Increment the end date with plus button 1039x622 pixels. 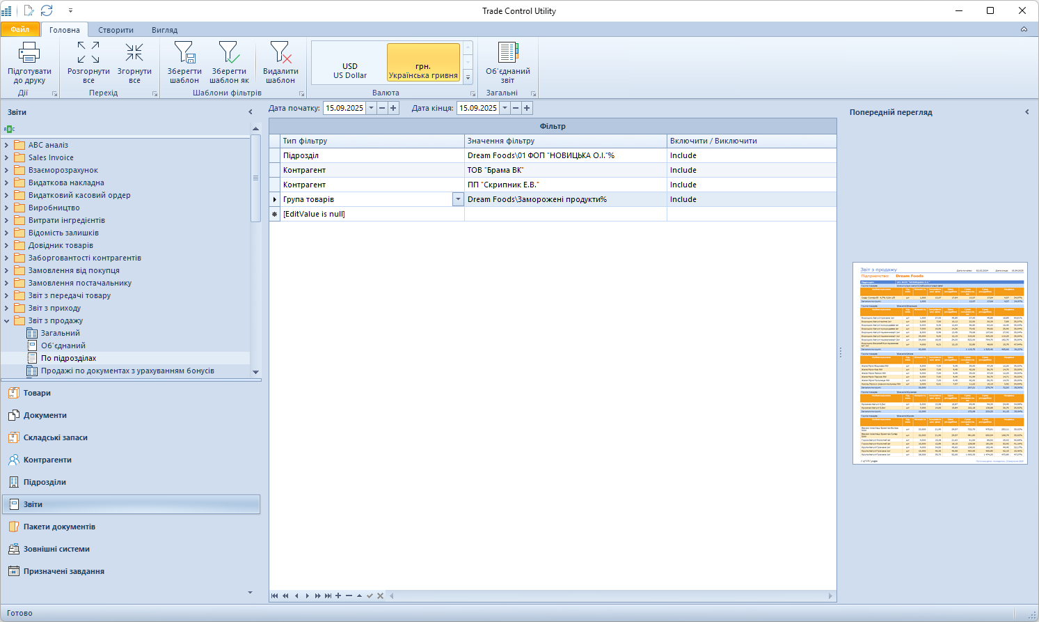(527, 108)
